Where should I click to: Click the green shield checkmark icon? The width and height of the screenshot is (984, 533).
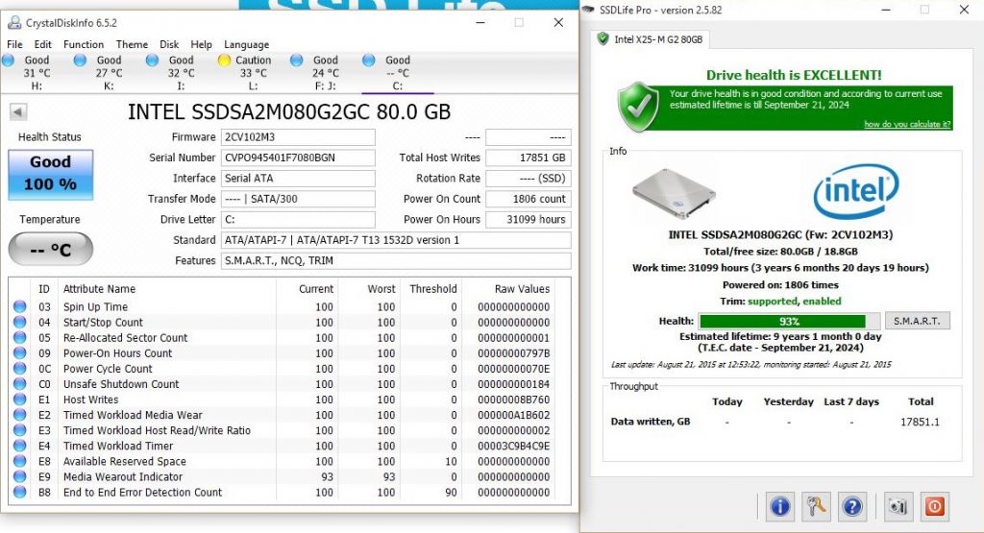coord(639,107)
